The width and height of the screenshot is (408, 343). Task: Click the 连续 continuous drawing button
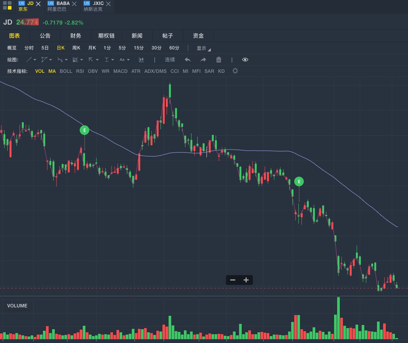pyautogui.click(x=170, y=60)
